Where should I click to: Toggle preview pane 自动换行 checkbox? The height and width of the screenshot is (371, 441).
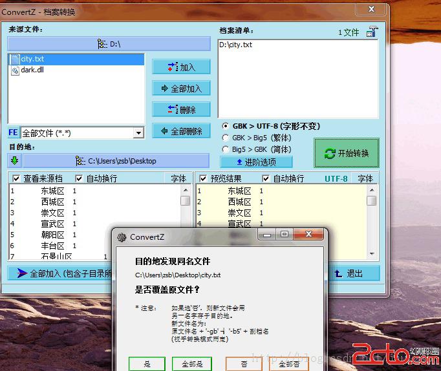coord(266,178)
